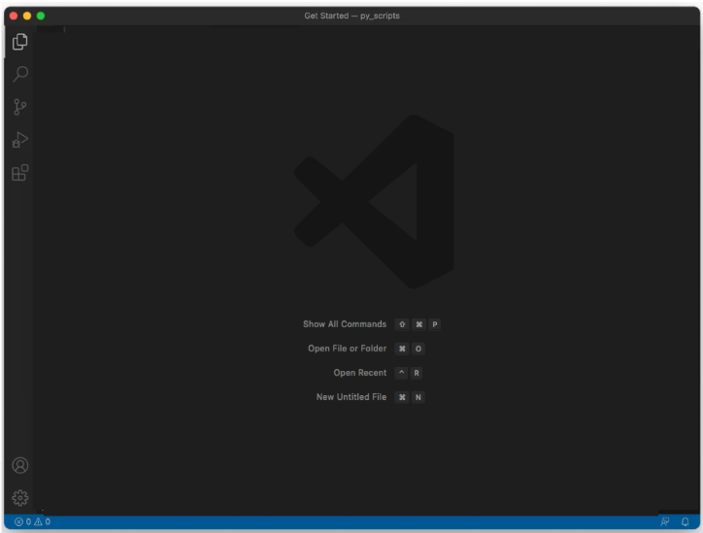703x533 pixels.
Task: Maximize the window with the green button
Action: coord(41,16)
